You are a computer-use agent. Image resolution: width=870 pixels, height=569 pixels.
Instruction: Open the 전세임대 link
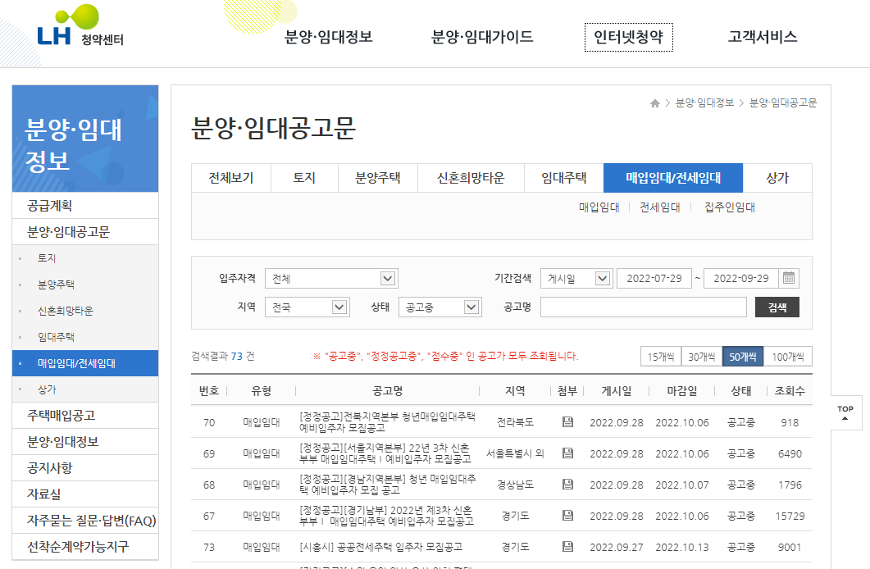[659, 207]
